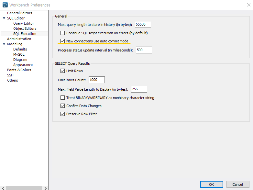Open Modeling MySQL page
The width and height of the screenshot is (253, 190).
coord(19,54)
